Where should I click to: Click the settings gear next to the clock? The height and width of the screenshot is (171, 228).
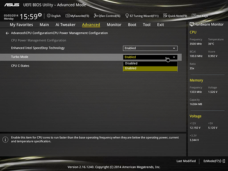[x=40, y=15]
